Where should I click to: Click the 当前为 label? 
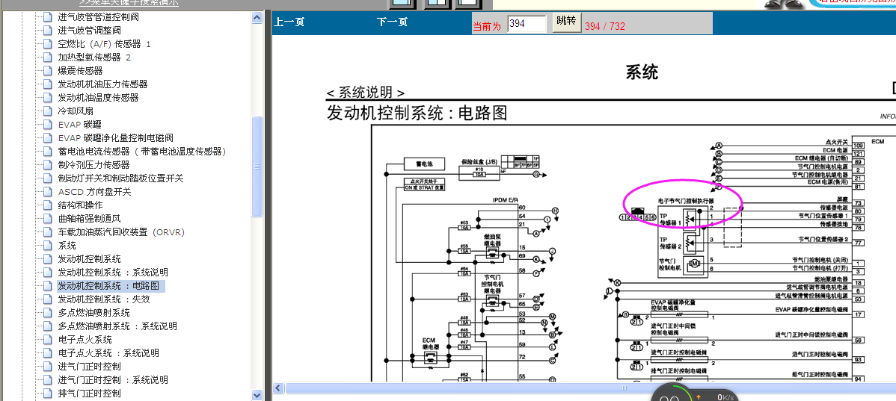point(487,26)
